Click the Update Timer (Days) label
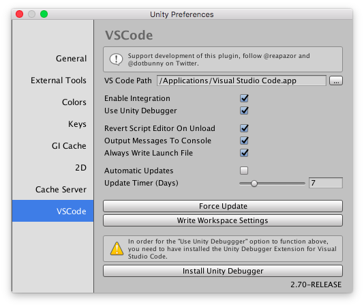 [141, 183]
